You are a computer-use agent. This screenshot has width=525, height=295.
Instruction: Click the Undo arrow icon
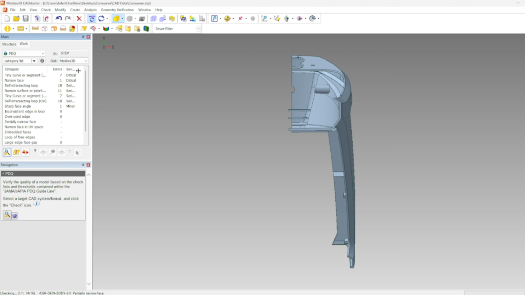coord(59,18)
